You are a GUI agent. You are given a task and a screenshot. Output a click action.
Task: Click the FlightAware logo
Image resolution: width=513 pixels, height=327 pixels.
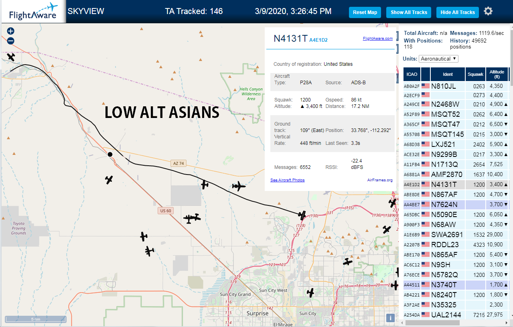tap(33, 12)
